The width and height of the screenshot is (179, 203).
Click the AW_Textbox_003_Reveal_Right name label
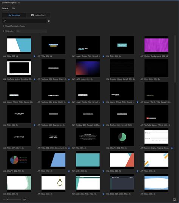(x=119, y=125)
